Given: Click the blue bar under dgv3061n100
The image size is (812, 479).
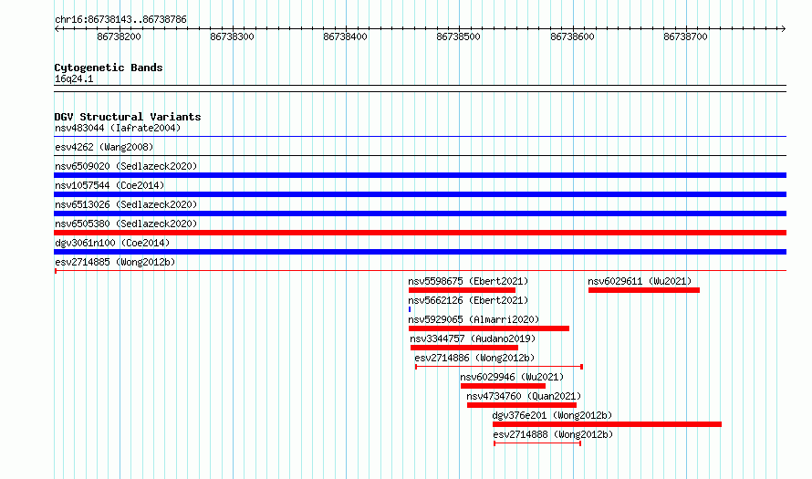Looking at the screenshot, I should (420, 252).
